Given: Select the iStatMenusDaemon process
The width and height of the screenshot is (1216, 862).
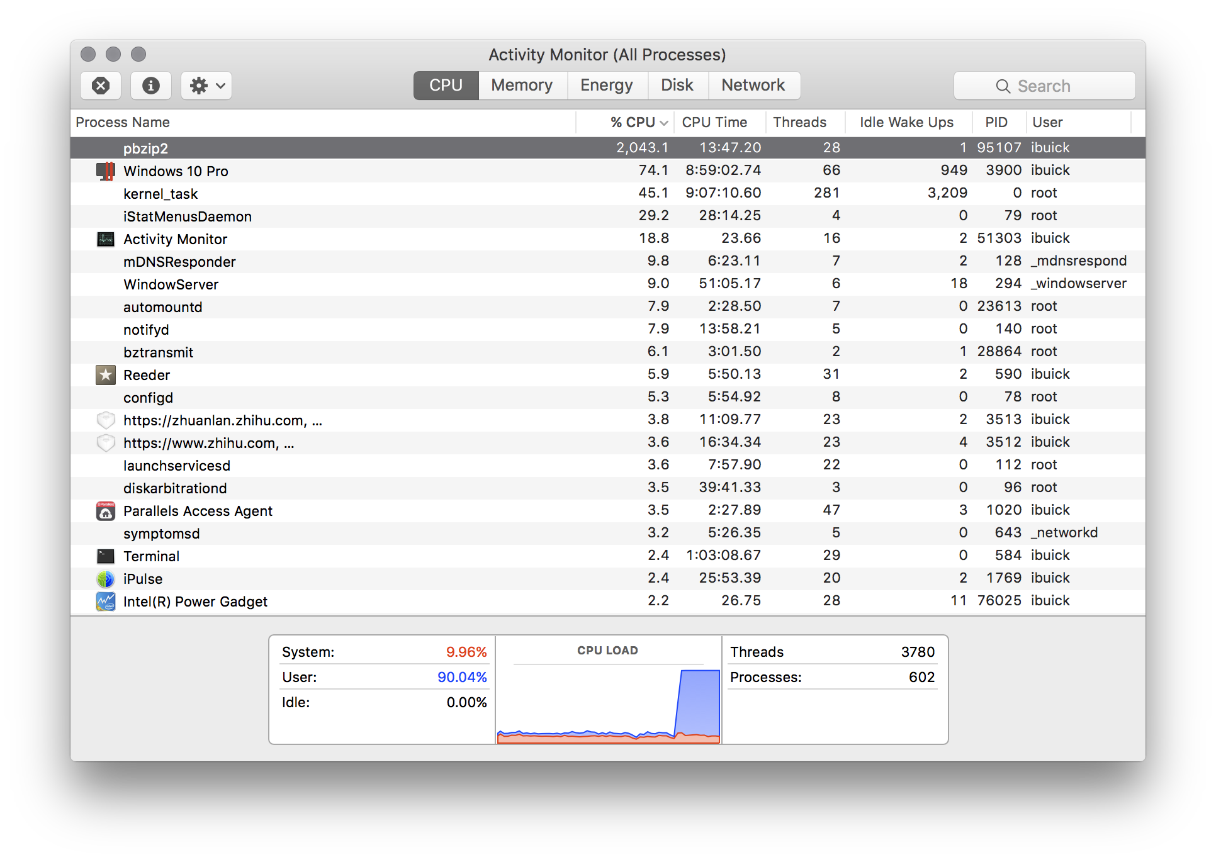Looking at the screenshot, I should click(188, 216).
